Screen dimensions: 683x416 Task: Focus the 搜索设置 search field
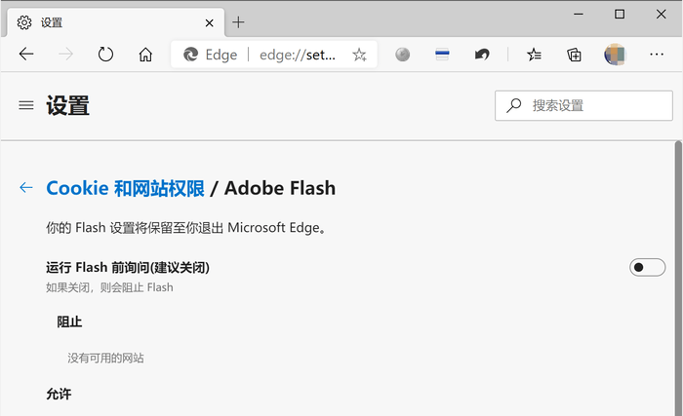click(583, 105)
